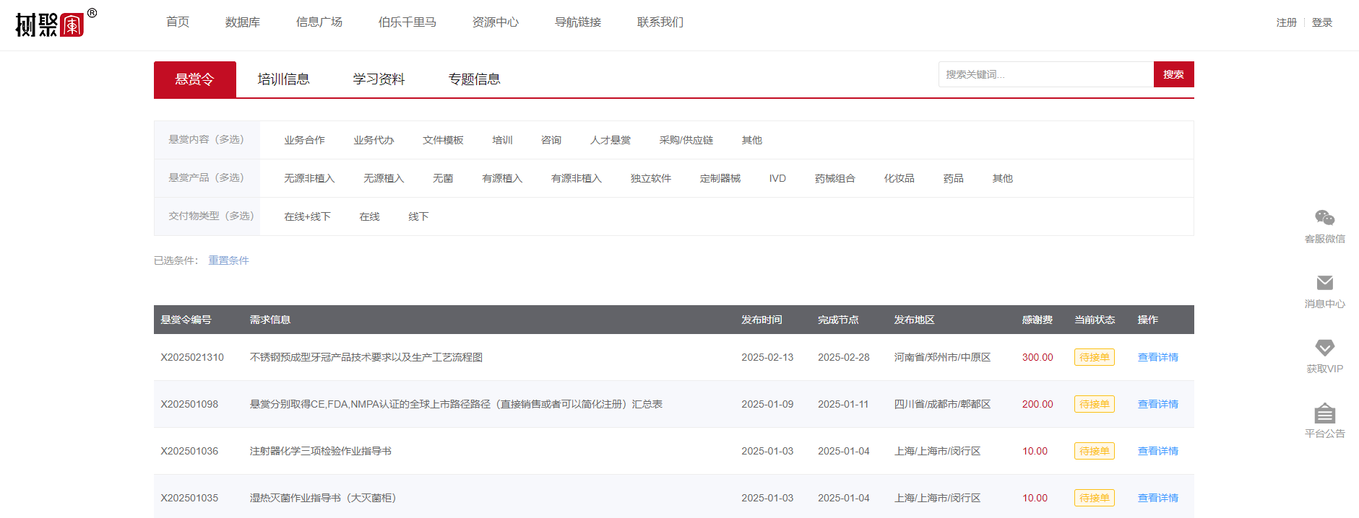Open the 资源中心 navigation menu
The image size is (1359, 518).
coord(495,22)
